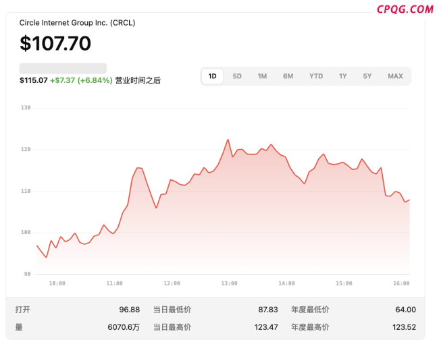Show the 6M price history
Image resolution: width=439 pixels, height=340 pixels.
tap(288, 76)
